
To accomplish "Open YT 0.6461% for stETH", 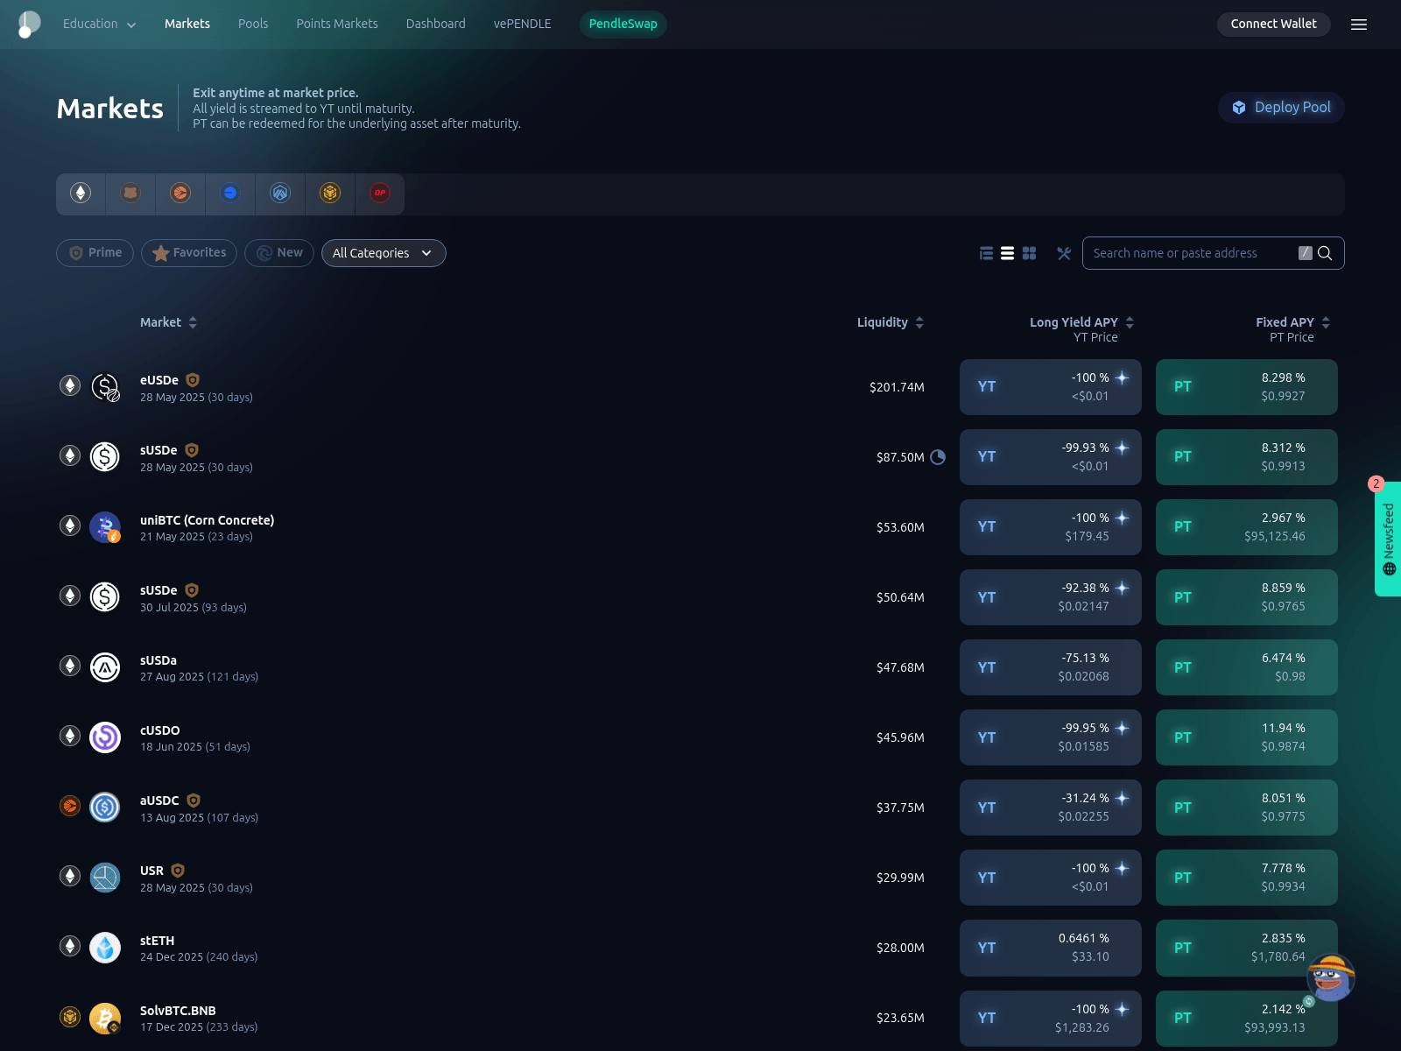I will click(1051, 948).
